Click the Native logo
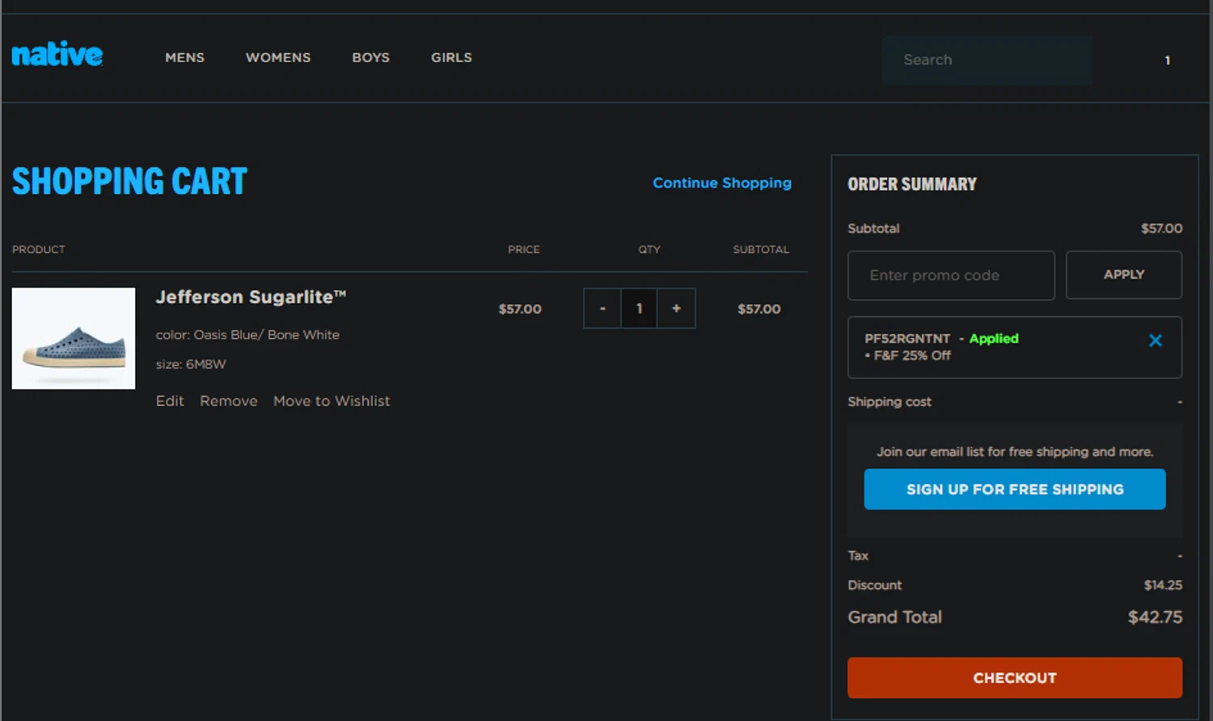The width and height of the screenshot is (1213, 721). (x=57, y=54)
